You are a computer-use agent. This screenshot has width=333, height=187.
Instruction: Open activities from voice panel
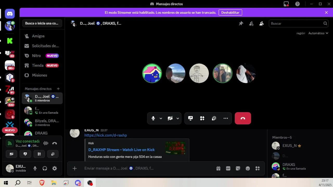pyautogui.click(x=39, y=154)
